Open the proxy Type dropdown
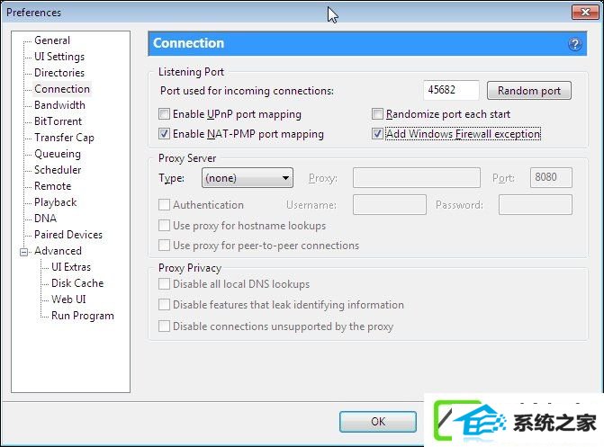The height and width of the screenshot is (447, 604). coord(248,178)
